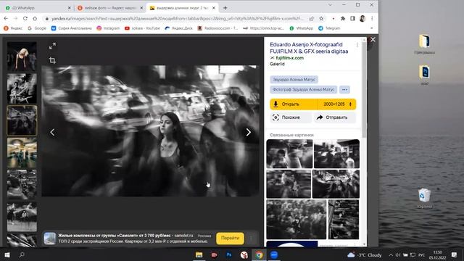Click the browser back arrow

click(7, 18)
